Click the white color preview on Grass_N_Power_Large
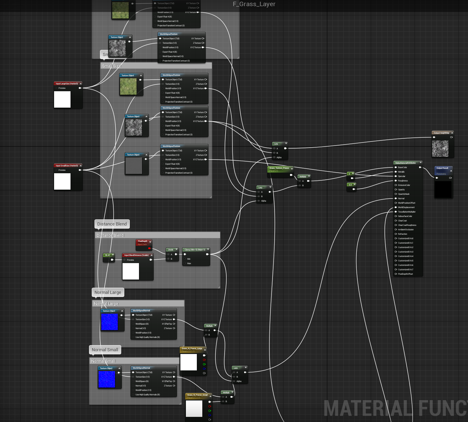 [x=189, y=362]
